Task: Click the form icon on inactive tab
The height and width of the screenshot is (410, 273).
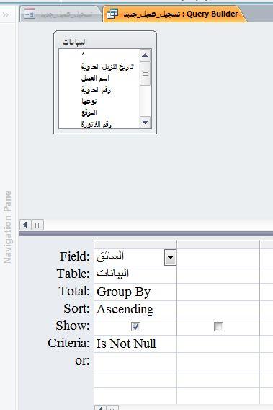Action: [x=30, y=14]
